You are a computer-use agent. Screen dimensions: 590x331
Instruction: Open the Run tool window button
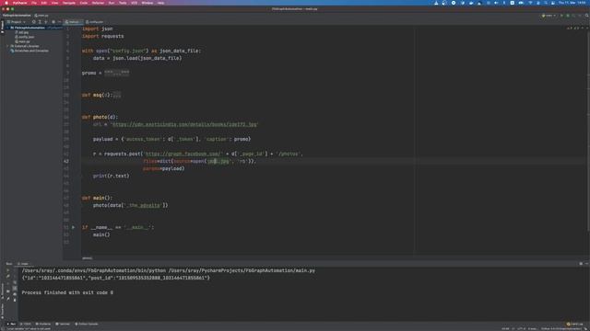pyautogui.click(x=12, y=324)
